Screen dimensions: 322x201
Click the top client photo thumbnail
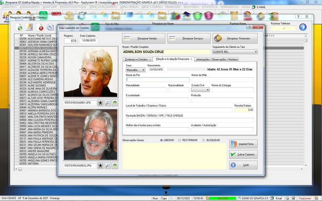pos(91,72)
